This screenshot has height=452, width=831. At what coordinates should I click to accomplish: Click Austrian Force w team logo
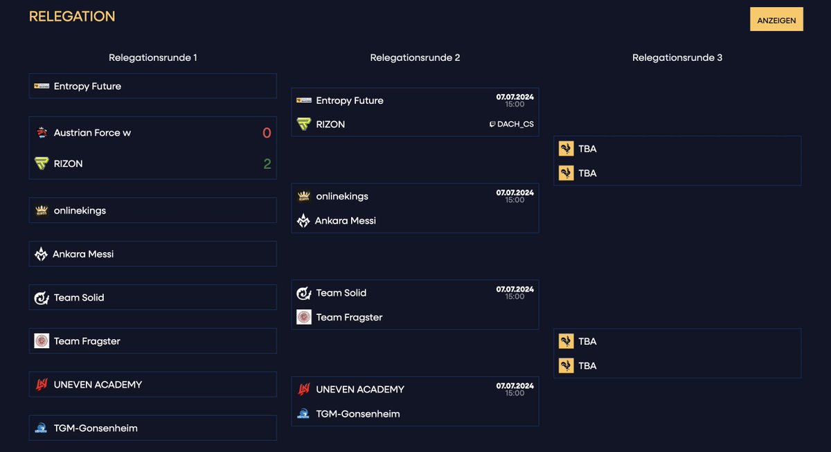tap(42, 132)
